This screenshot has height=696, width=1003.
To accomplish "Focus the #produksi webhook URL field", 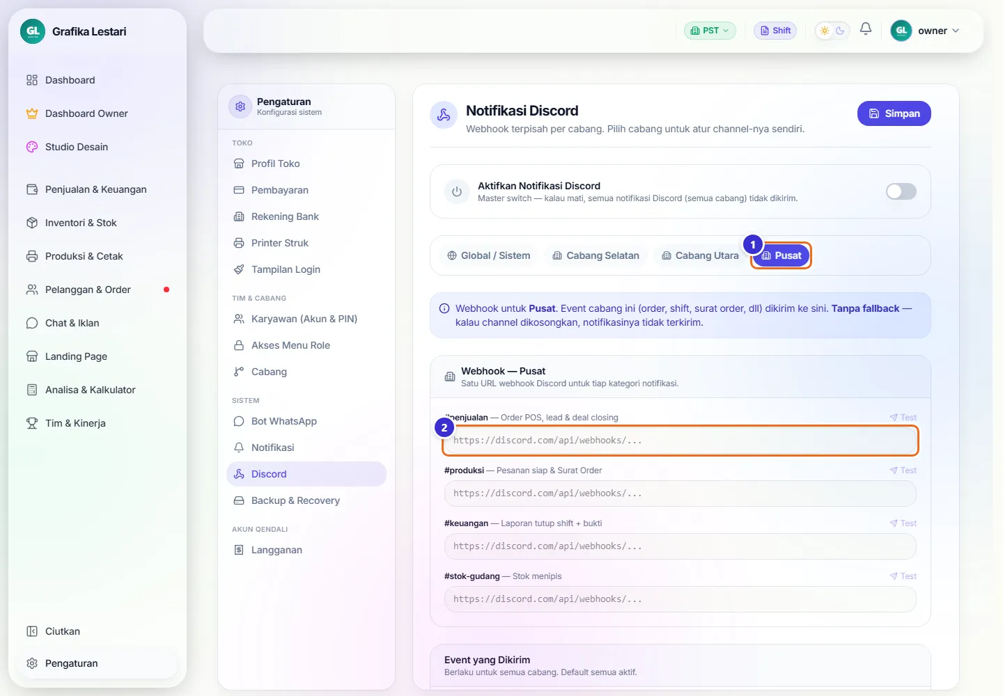I will 681,493.
